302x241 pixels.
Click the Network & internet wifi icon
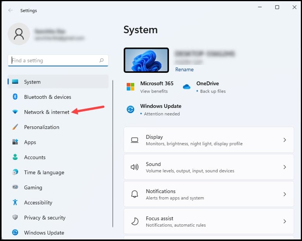click(15, 112)
